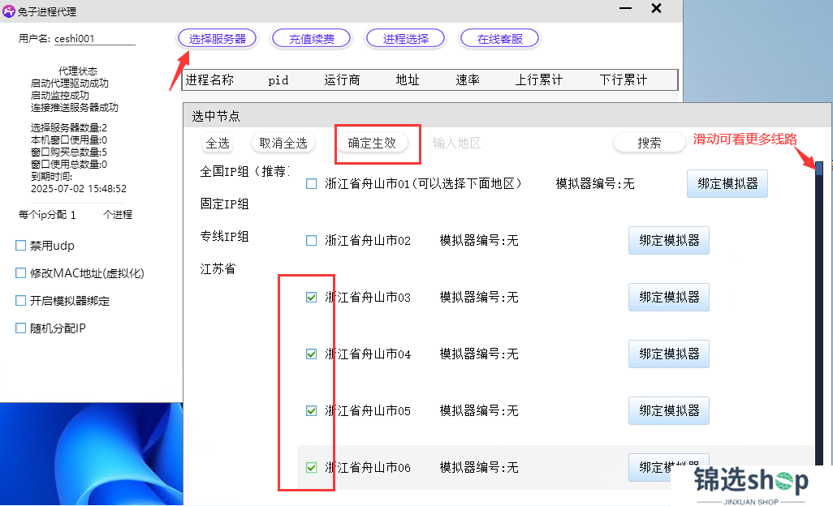Confirm with 确定生效 button
Image resolution: width=833 pixels, height=506 pixels.
(x=372, y=143)
